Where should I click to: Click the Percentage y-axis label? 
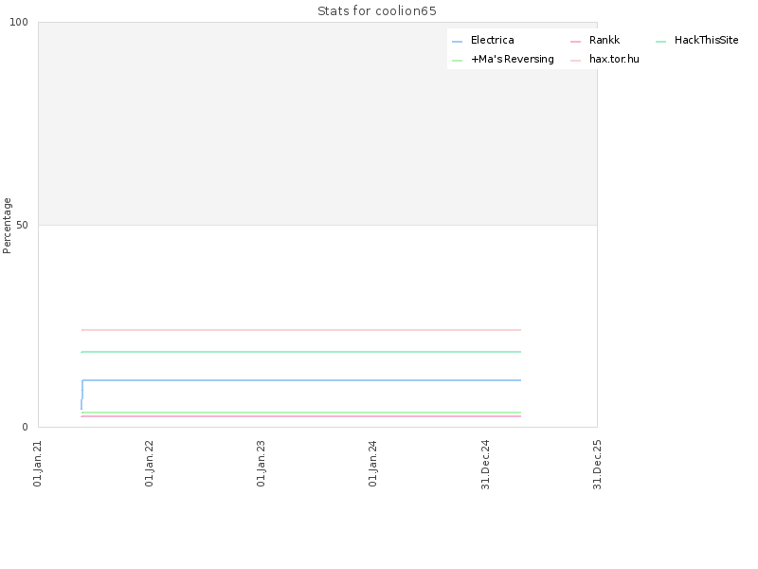tap(7, 226)
